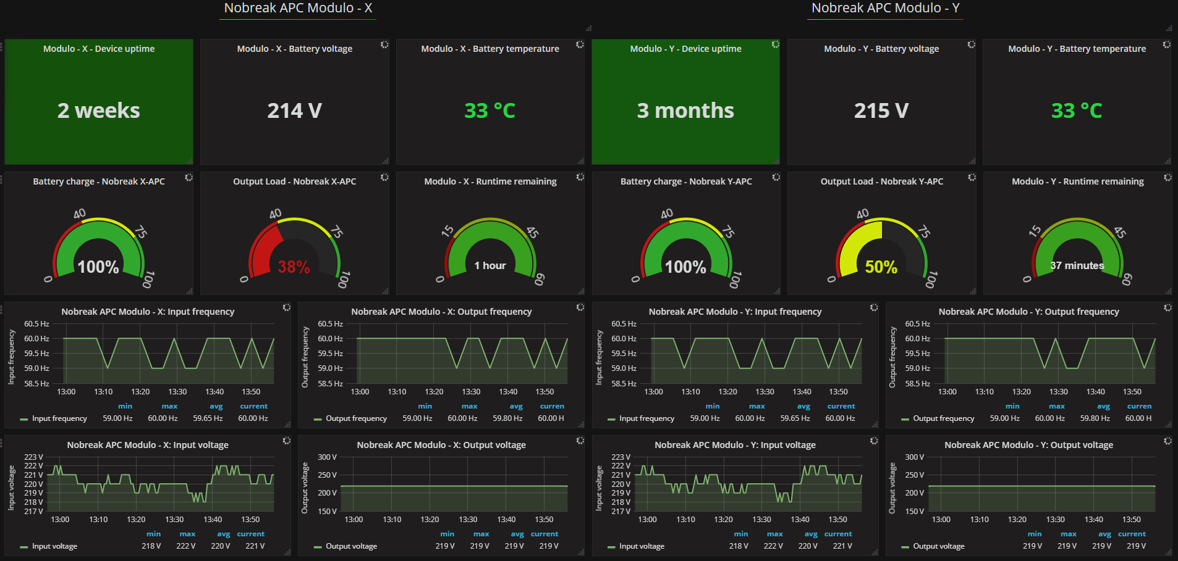Open the Modulo - X: Input voltage title menu
The width and height of the screenshot is (1178, 561).
(148, 445)
